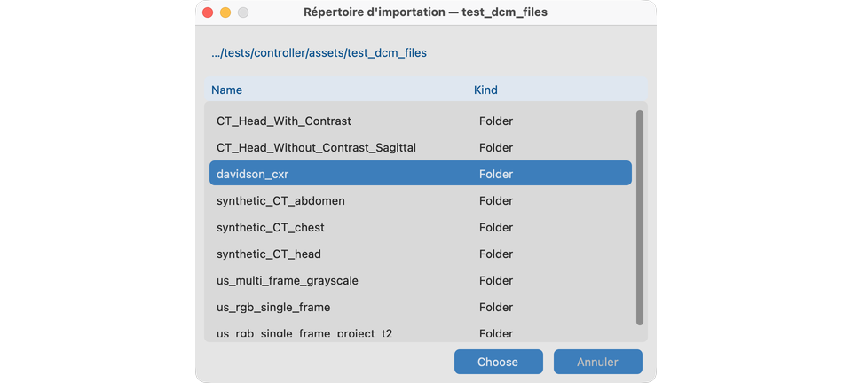The image size is (852, 383).
Task: Sort list by Name column header
Action: [226, 90]
